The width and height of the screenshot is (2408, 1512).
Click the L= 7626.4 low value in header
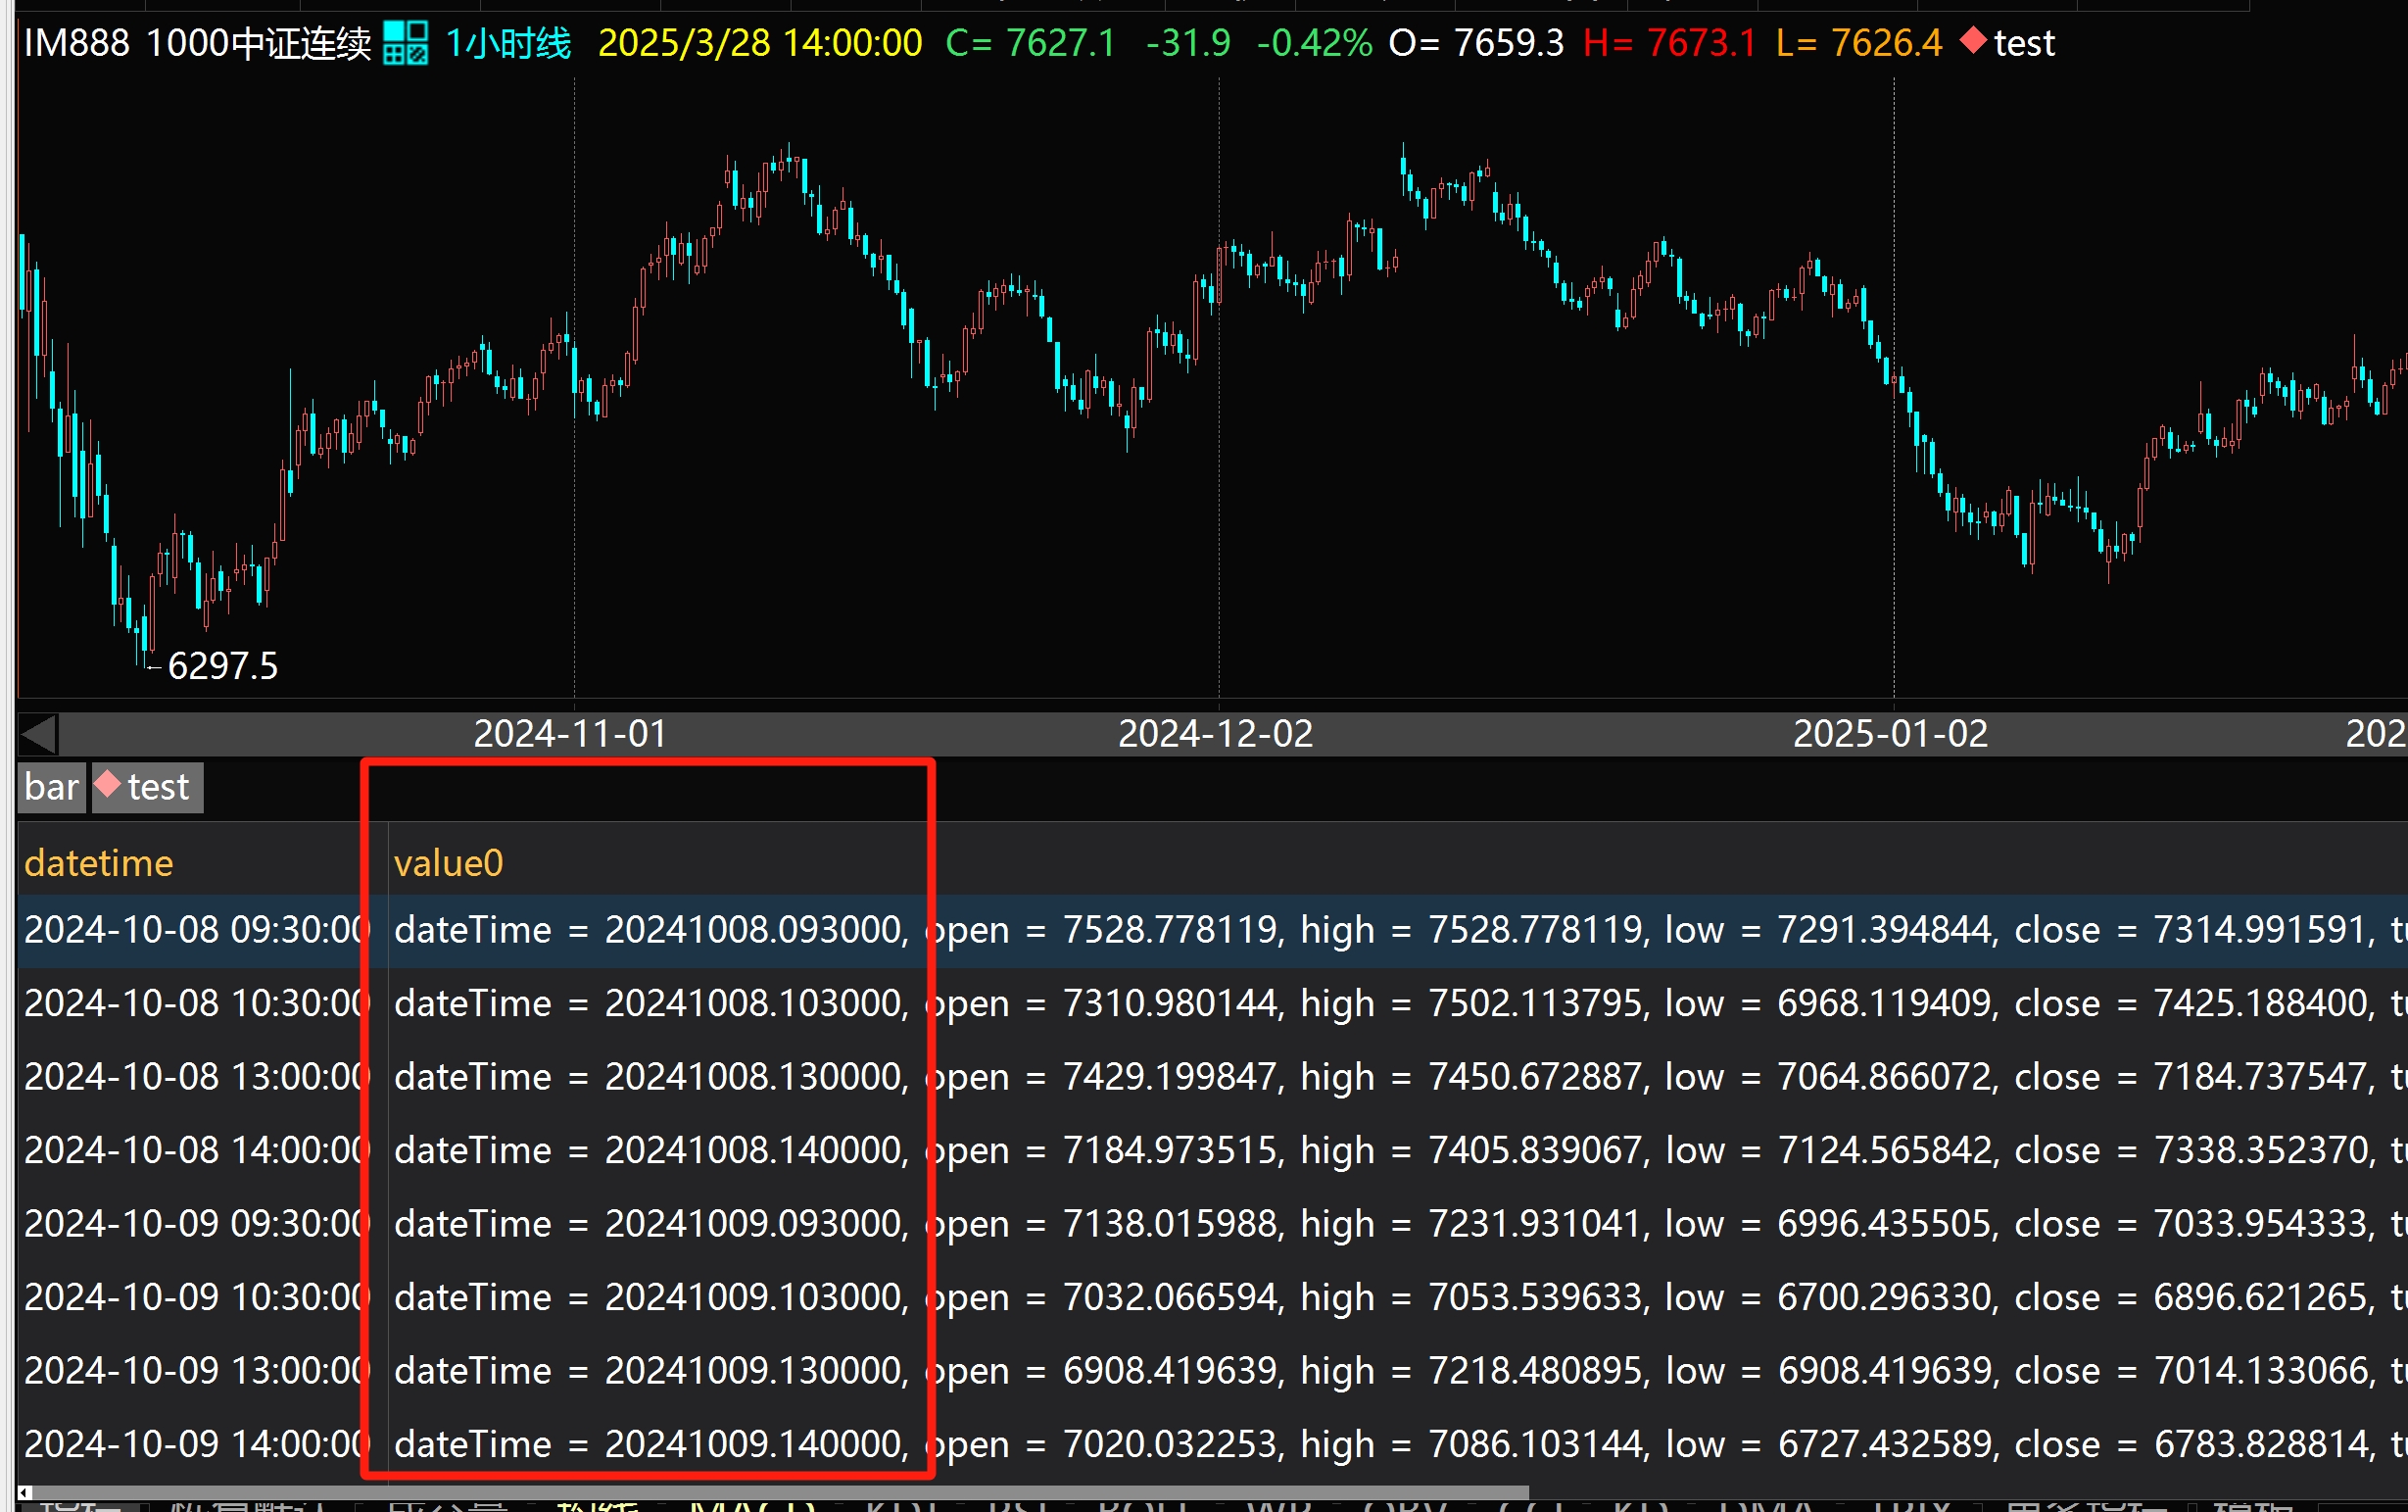tap(1858, 43)
